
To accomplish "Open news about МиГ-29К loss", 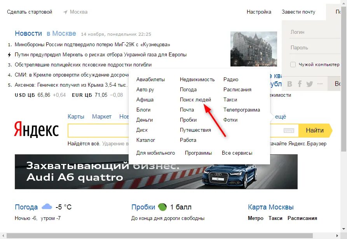I will click(x=92, y=45).
